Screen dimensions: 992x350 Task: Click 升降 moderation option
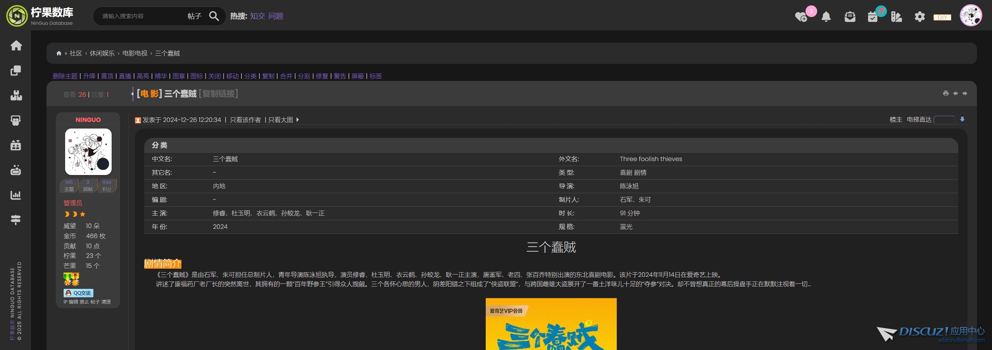[x=89, y=76]
